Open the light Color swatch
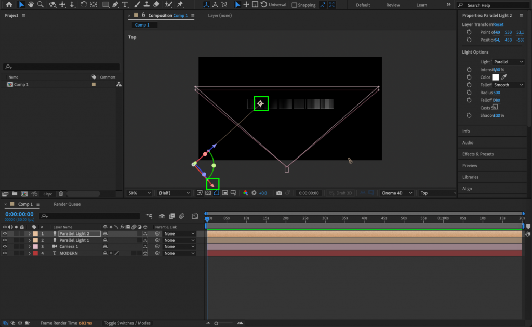 coord(495,76)
